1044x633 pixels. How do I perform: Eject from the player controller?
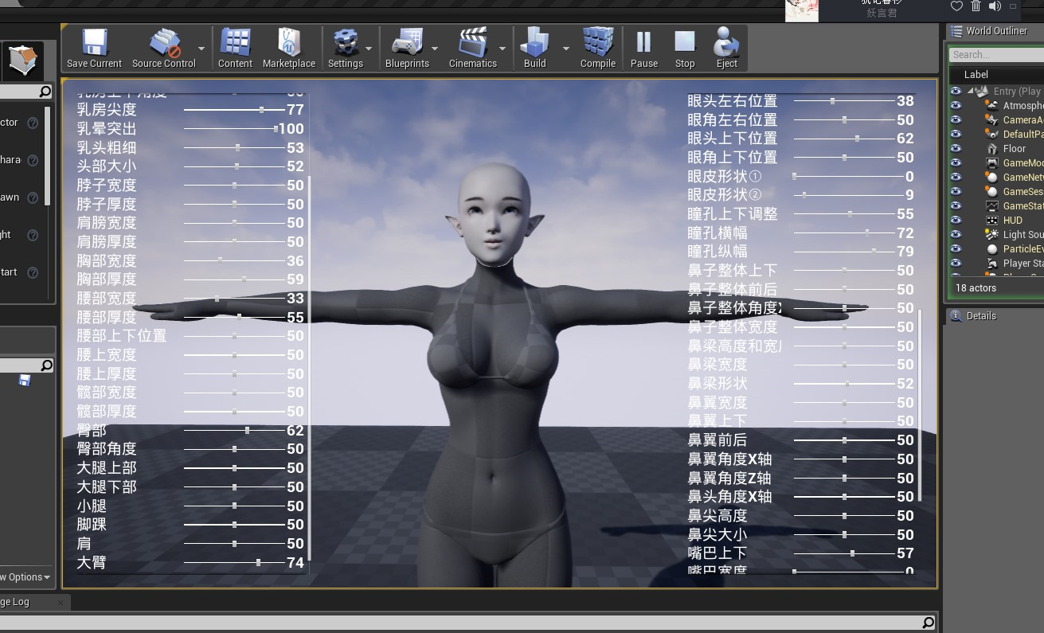point(726,48)
